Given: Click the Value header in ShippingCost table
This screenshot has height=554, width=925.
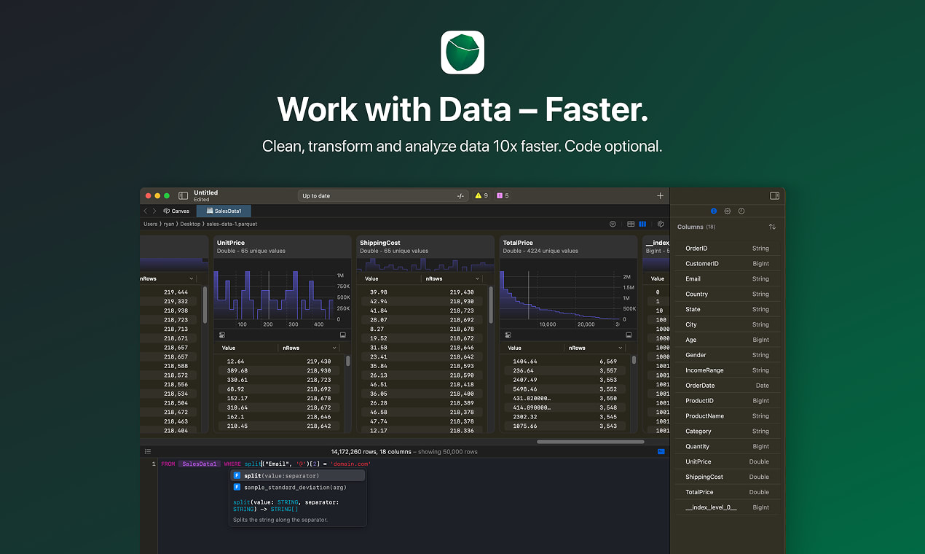Looking at the screenshot, I should (371, 278).
